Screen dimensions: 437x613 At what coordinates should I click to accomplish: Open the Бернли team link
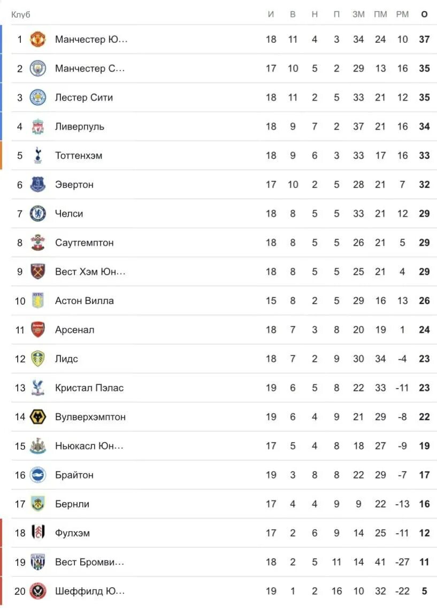pyautogui.click(x=72, y=504)
